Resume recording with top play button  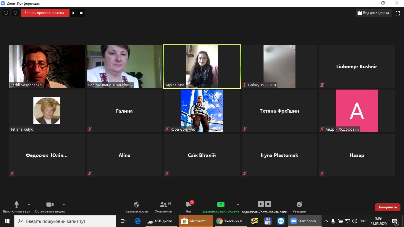(x=74, y=13)
